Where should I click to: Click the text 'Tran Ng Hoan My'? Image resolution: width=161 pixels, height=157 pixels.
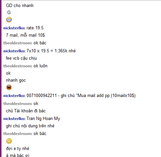[x=43, y=119]
